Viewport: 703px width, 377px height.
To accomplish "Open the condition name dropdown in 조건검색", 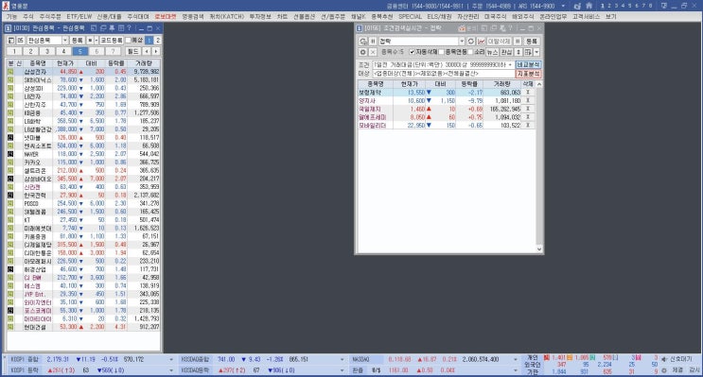I will pyautogui.click(x=463, y=42).
